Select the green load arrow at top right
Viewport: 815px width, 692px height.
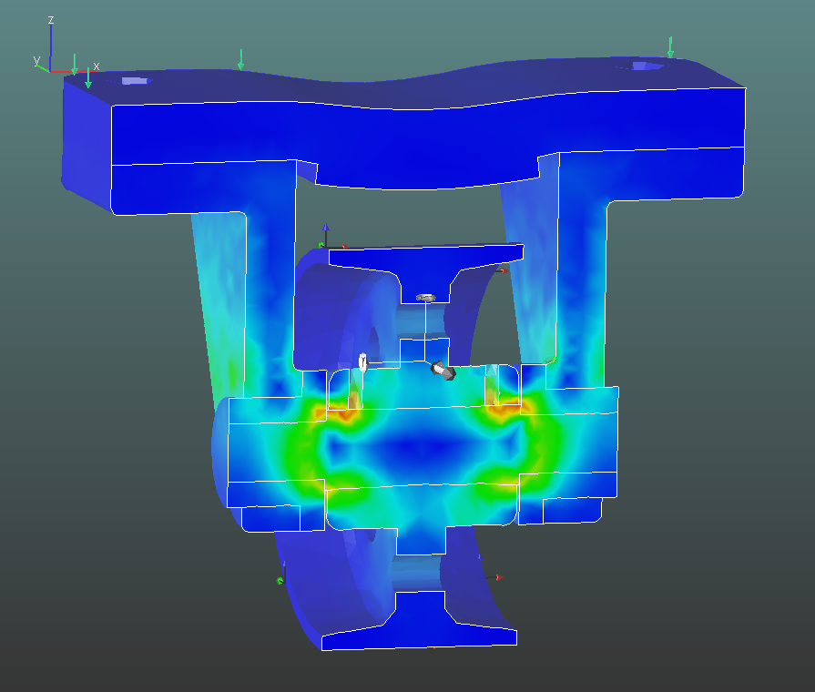point(670,47)
